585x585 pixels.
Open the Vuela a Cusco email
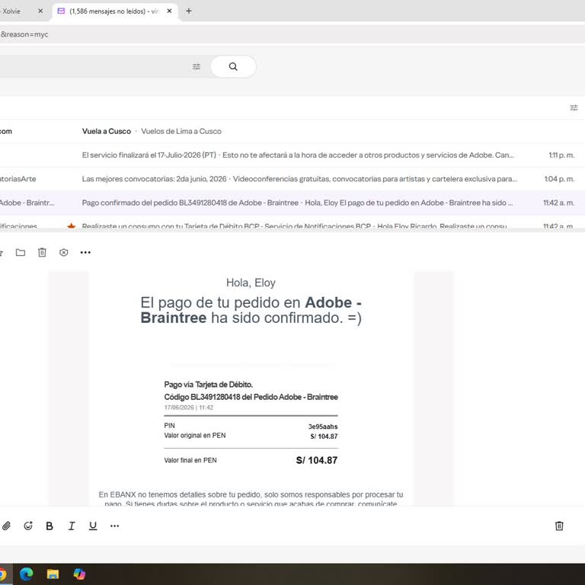(x=292, y=131)
